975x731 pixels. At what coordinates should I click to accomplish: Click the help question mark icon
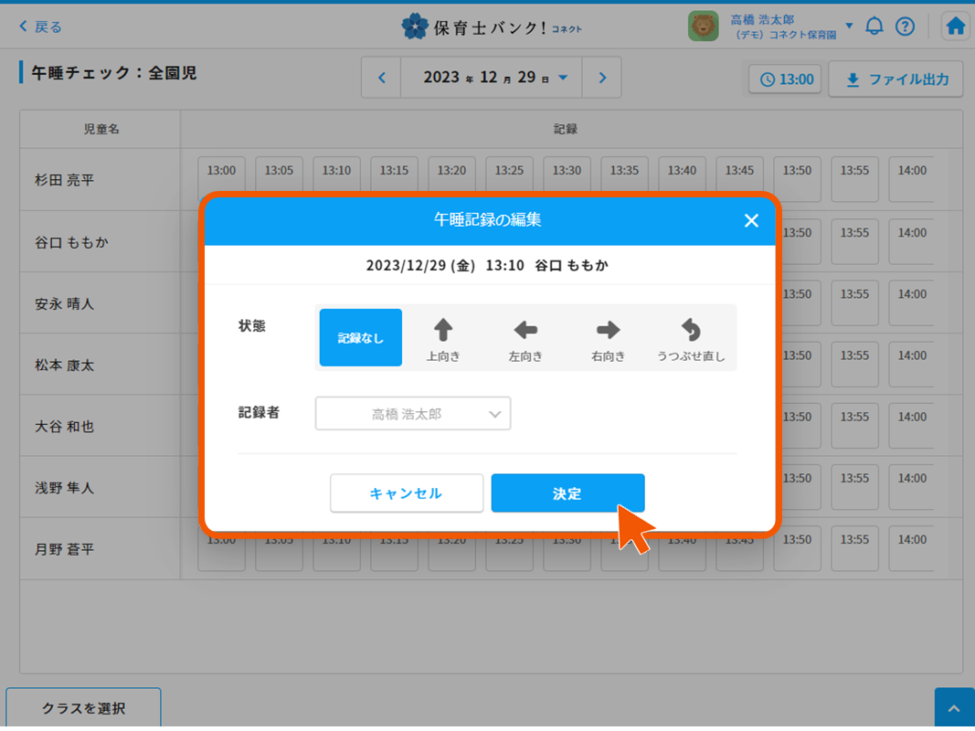click(905, 26)
